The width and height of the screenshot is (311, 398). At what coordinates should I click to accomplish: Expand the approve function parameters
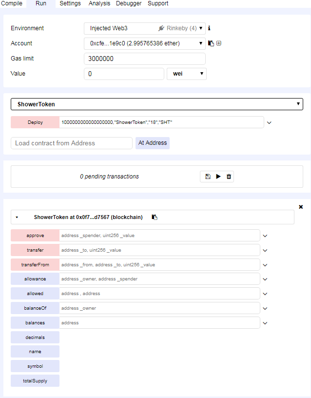(x=265, y=236)
